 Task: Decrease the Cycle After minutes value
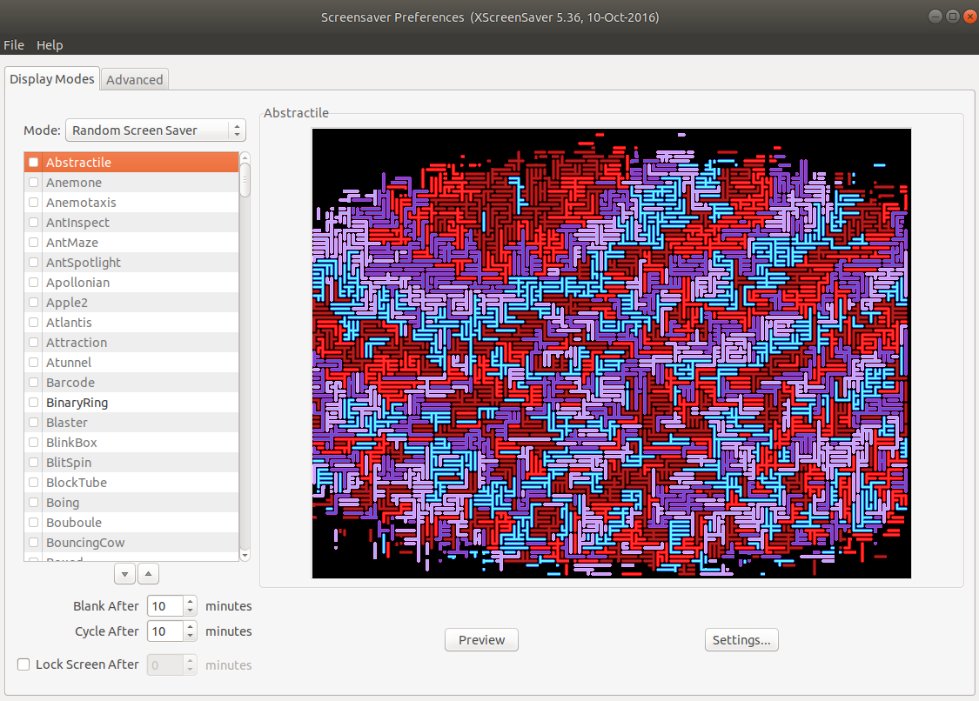(x=190, y=636)
